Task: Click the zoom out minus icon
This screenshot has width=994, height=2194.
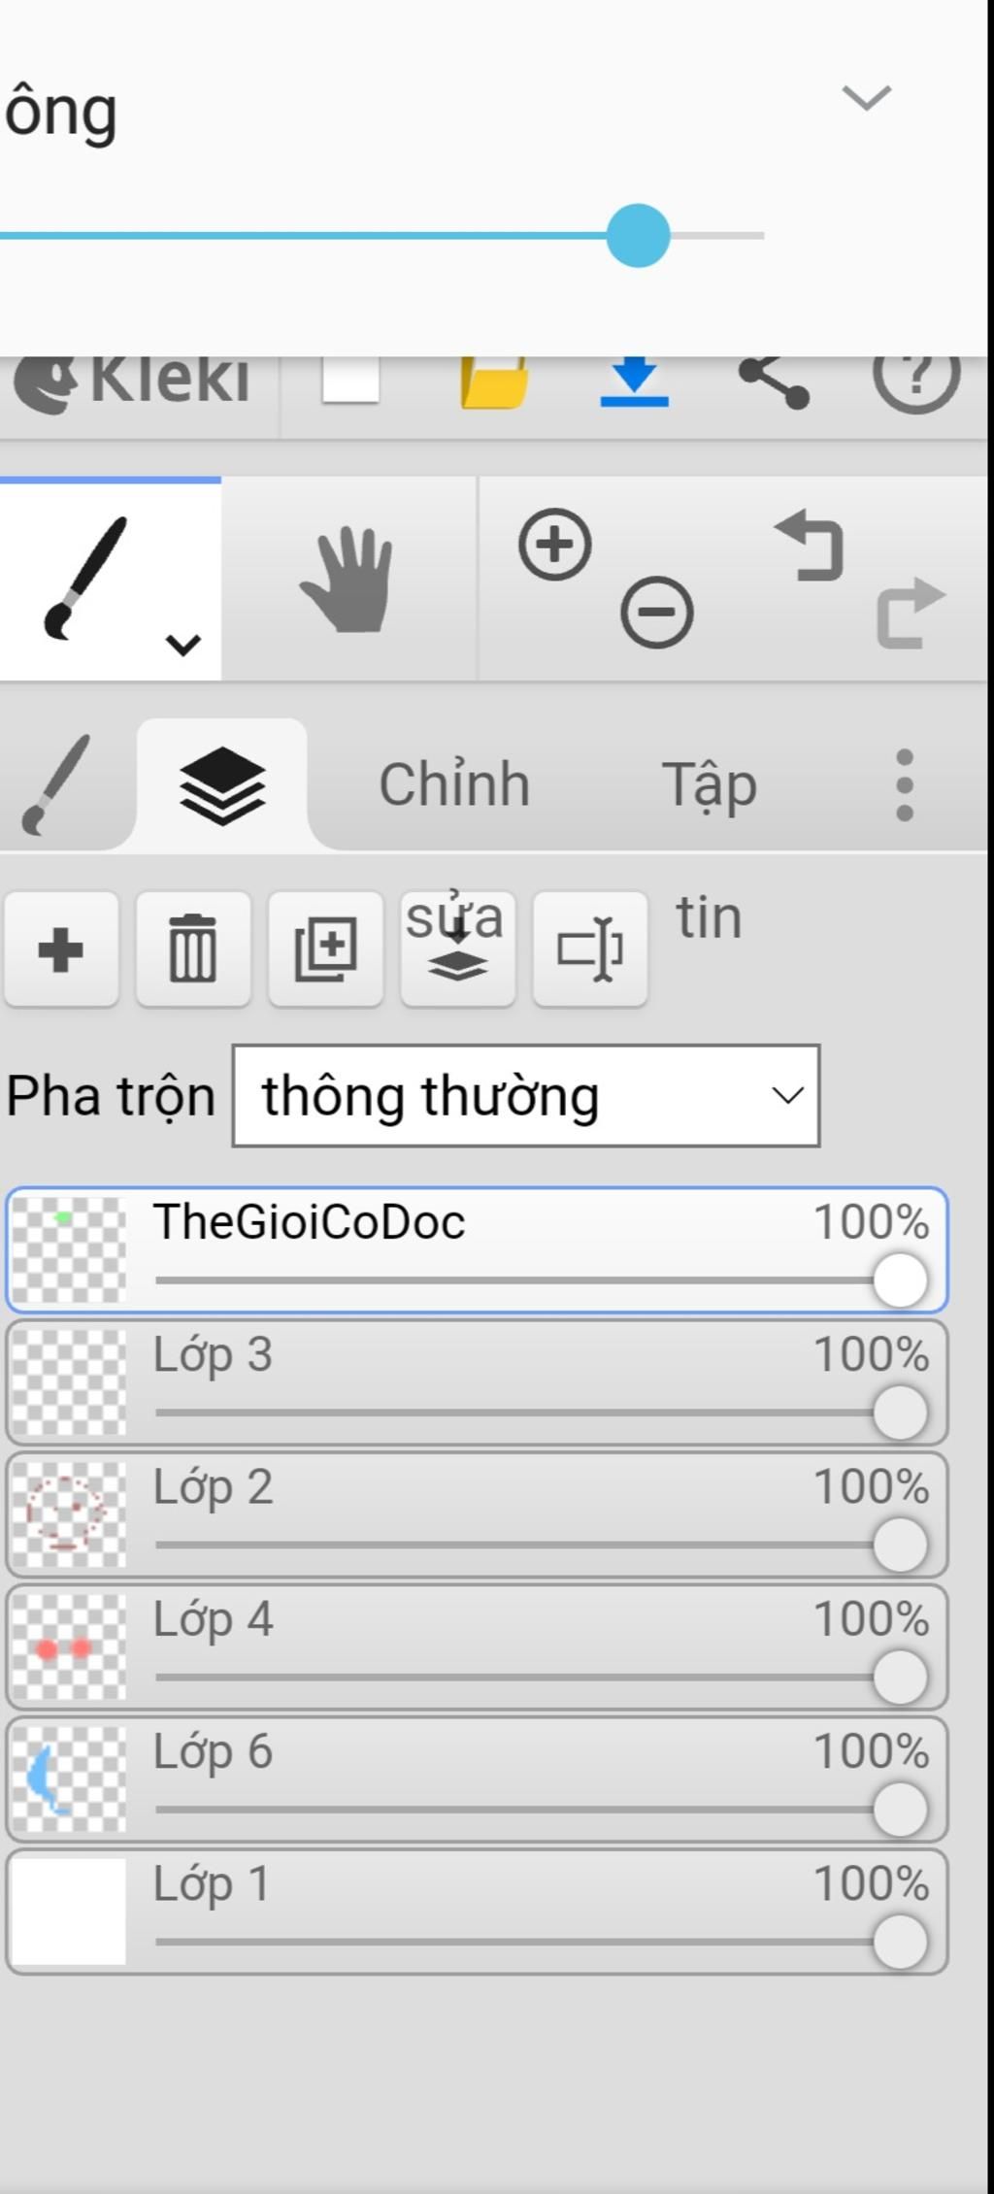Action: point(657,613)
